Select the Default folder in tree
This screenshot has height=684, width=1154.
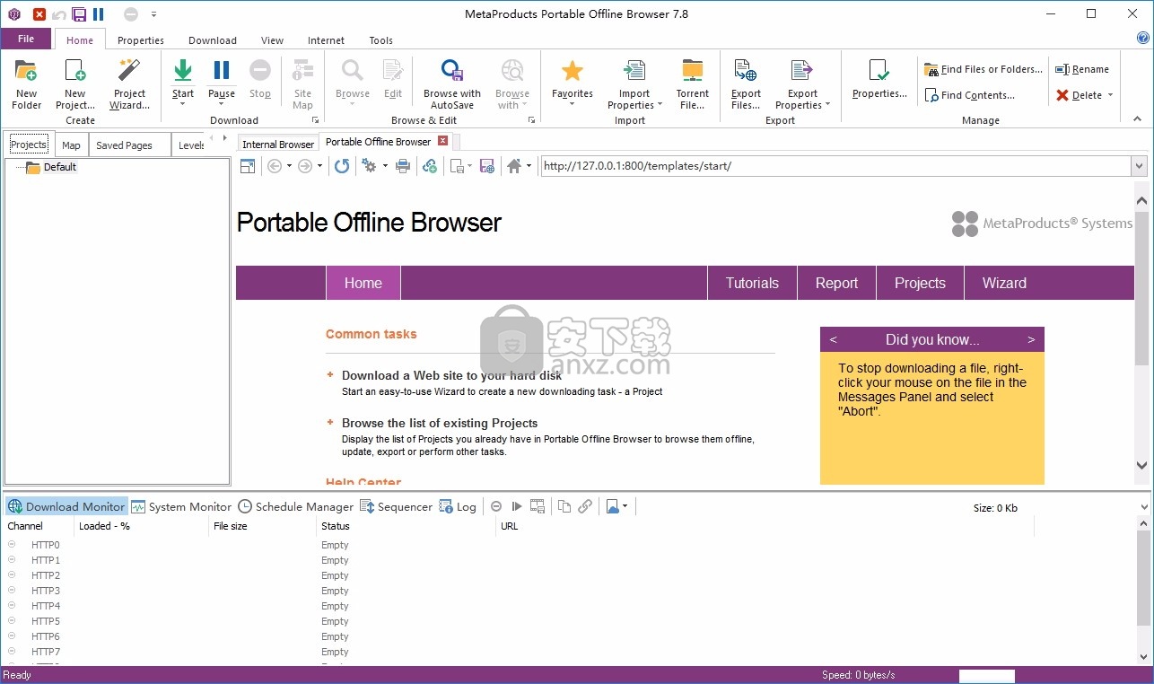coord(52,167)
